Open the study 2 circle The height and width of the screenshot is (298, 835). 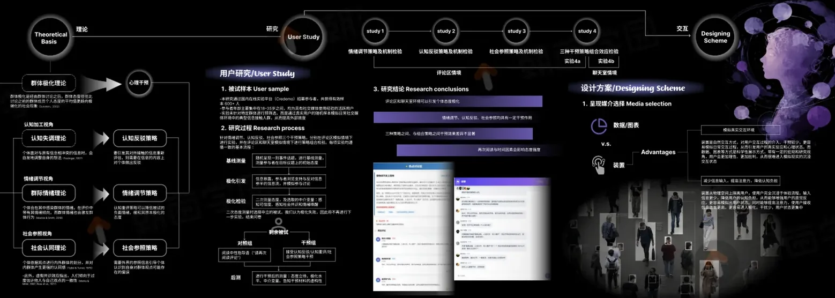coord(446,31)
